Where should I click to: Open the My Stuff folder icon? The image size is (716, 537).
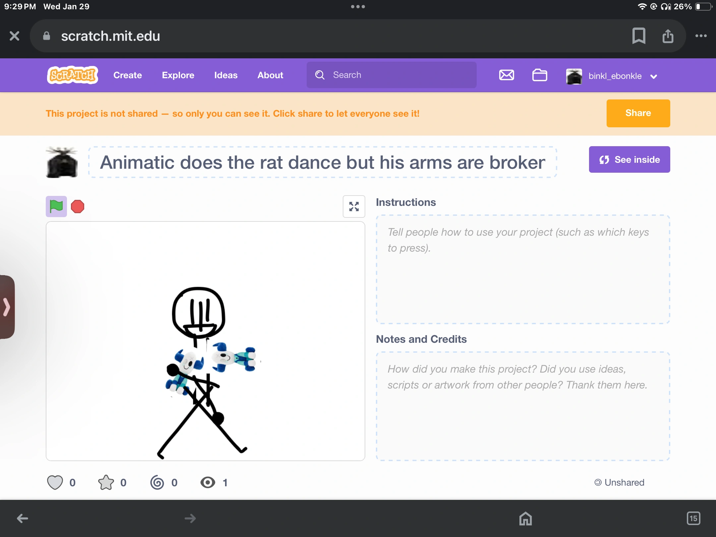tap(539, 75)
